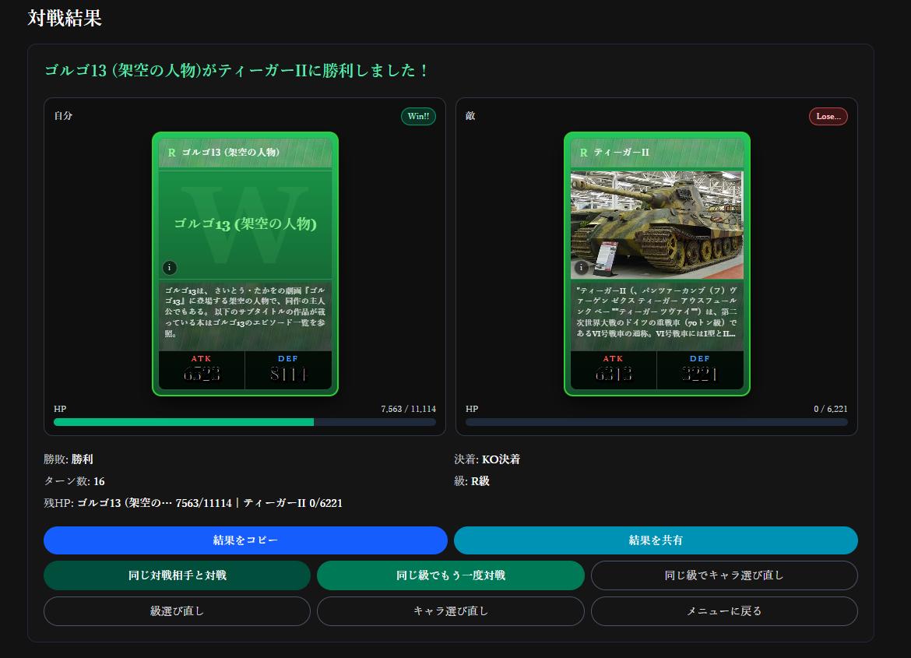Click the Lose... badge

(x=828, y=116)
